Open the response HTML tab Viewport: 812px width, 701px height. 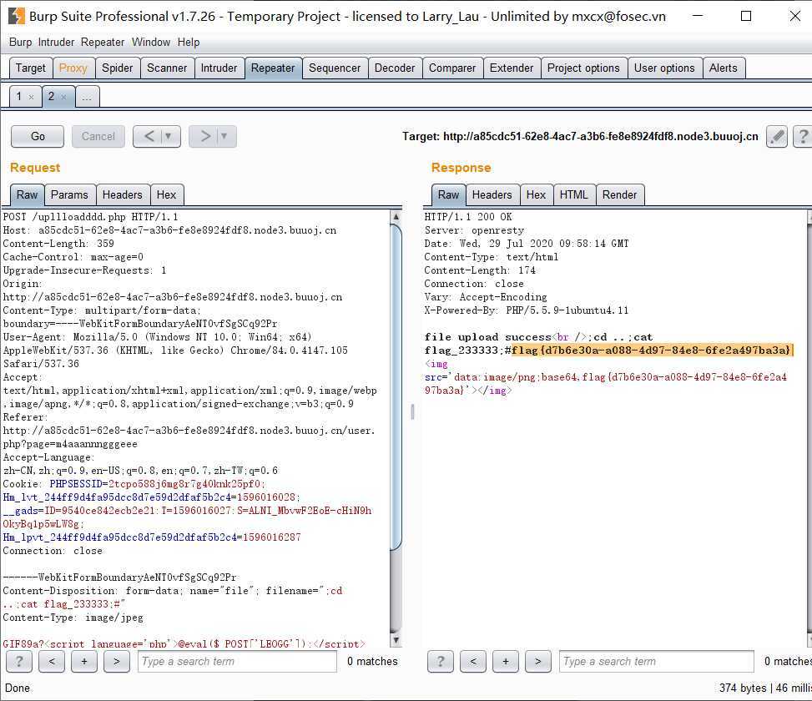tap(574, 194)
